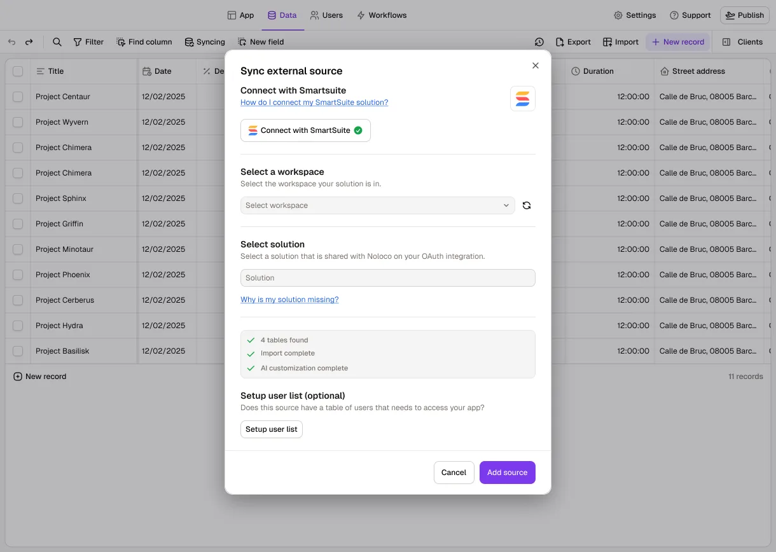Check the Project Phoenix row checkbox
This screenshot has width=776, height=552.
point(18,275)
